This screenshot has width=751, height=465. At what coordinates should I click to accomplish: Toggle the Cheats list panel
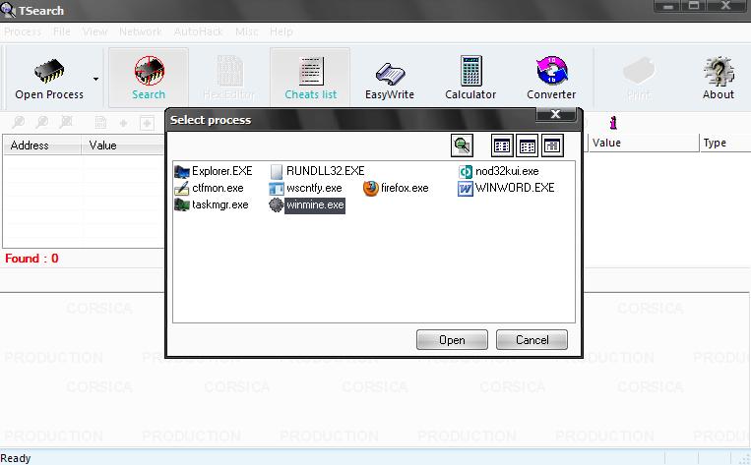(310, 78)
